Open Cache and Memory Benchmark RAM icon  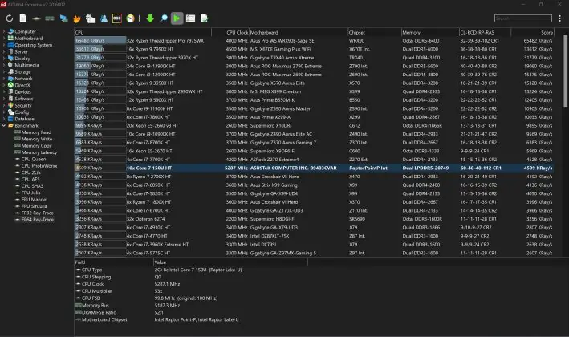50,18
